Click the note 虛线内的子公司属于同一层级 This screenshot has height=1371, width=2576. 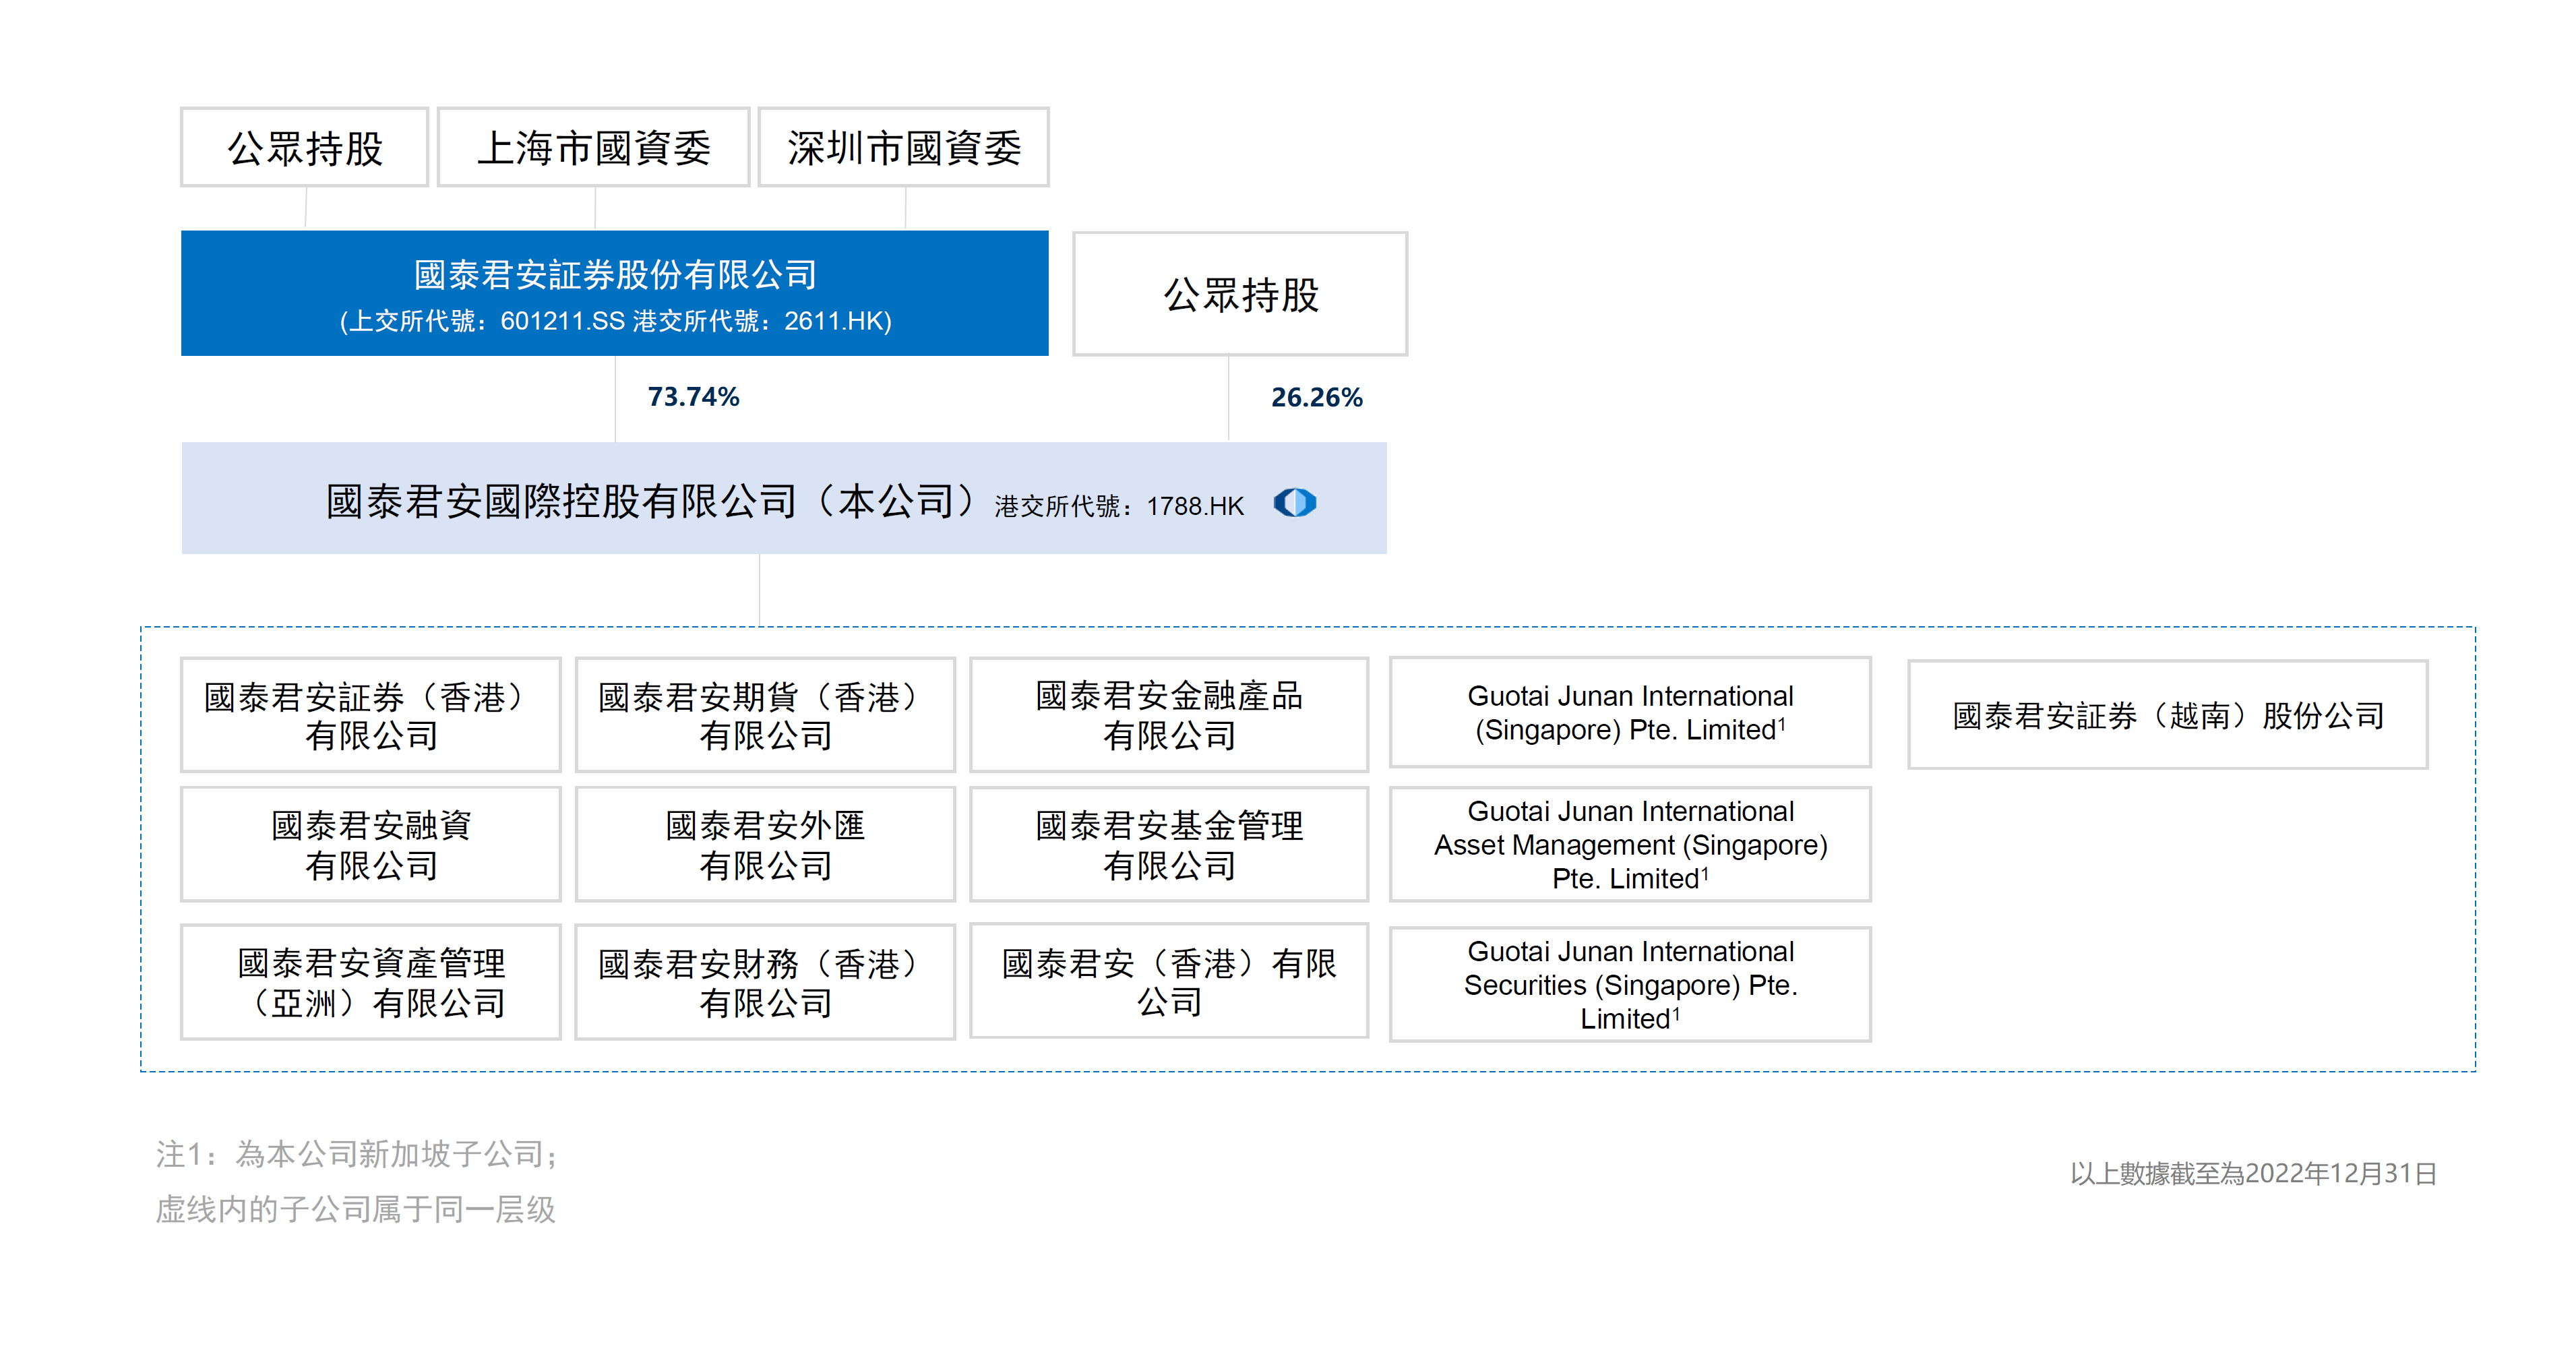pyautogui.click(x=355, y=1209)
